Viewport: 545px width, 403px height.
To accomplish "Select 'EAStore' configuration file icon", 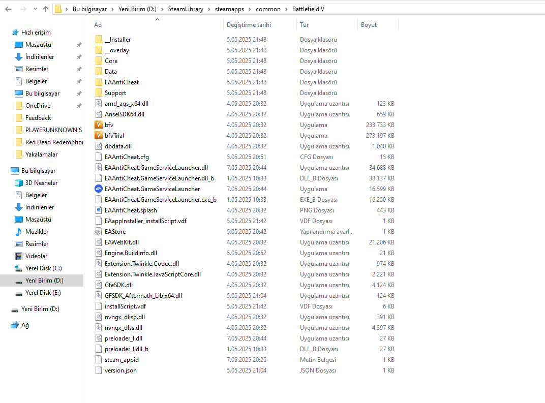I will tap(98, 232).
